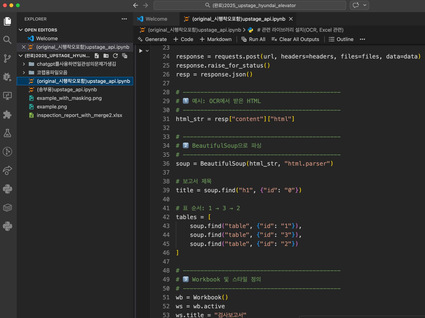
Task: Click line 24 requests.post statement
Action: tap(298, 57)
